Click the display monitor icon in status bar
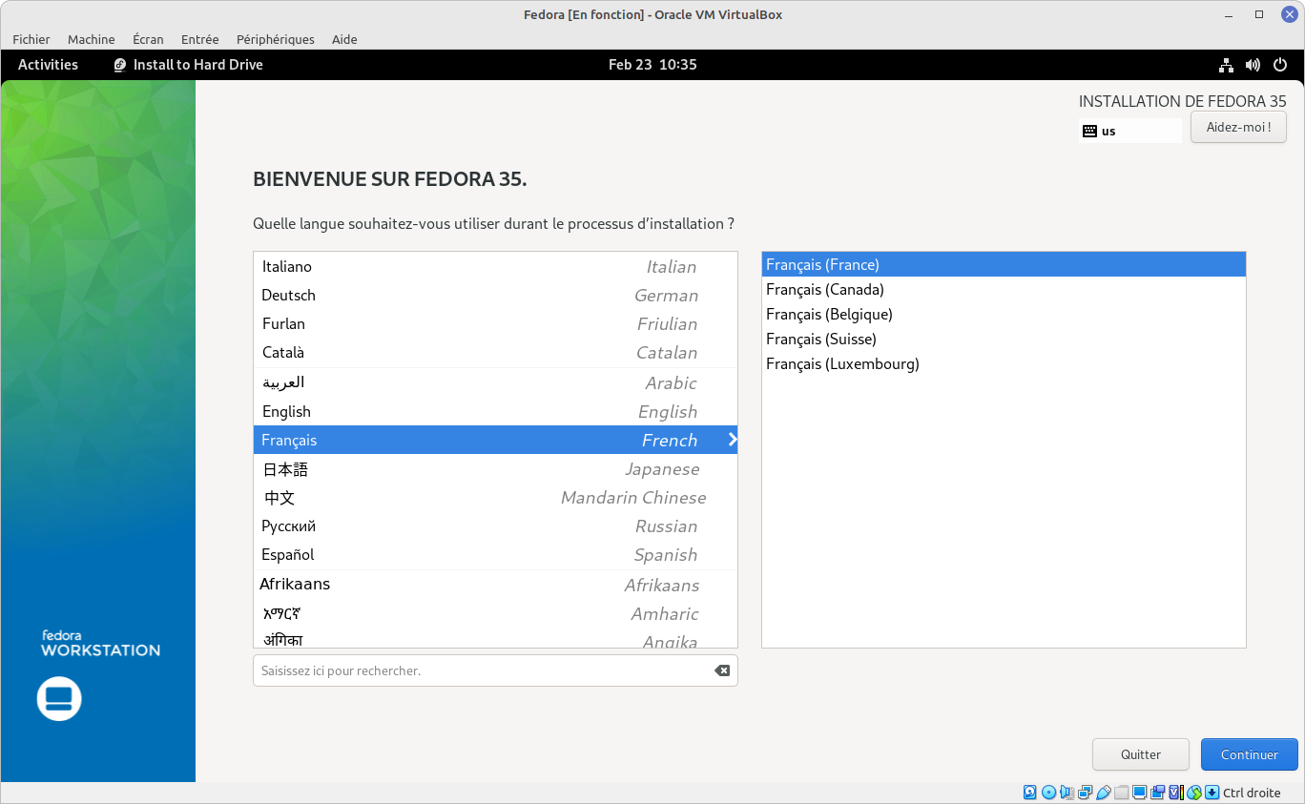 [x=1139, y=793]
